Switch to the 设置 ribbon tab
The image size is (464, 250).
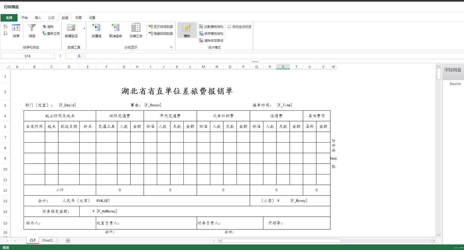[x=92, y=18]
